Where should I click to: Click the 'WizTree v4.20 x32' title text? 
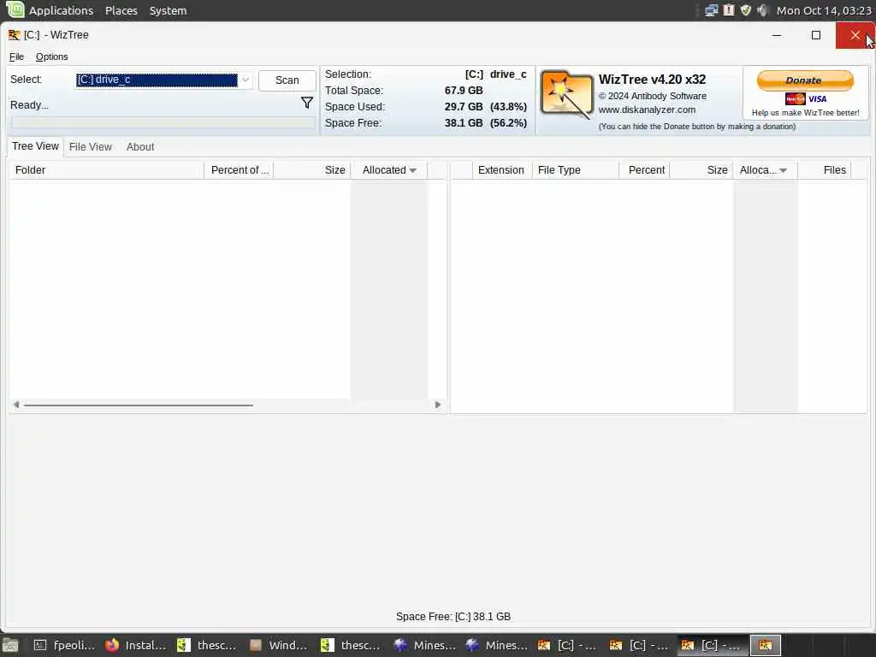coord(652,80)
